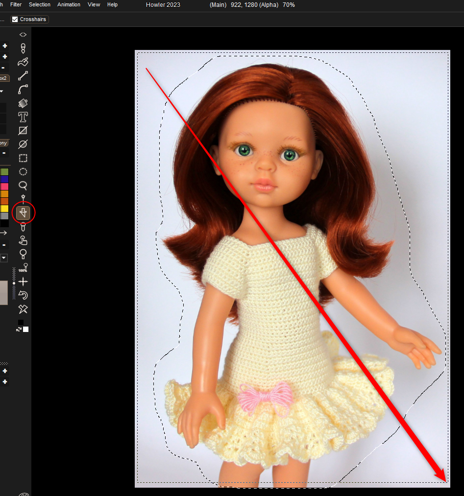Select the straight line tool
The image size is (464, 496).
tap(23, 76)
